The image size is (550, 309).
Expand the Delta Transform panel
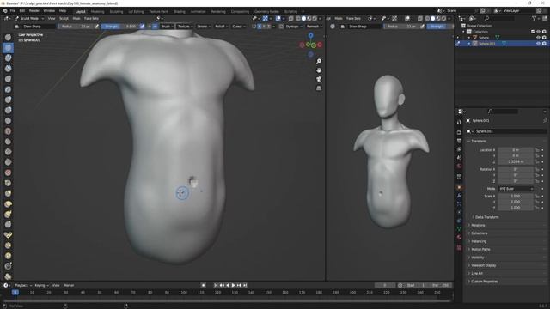click(487, 217)
